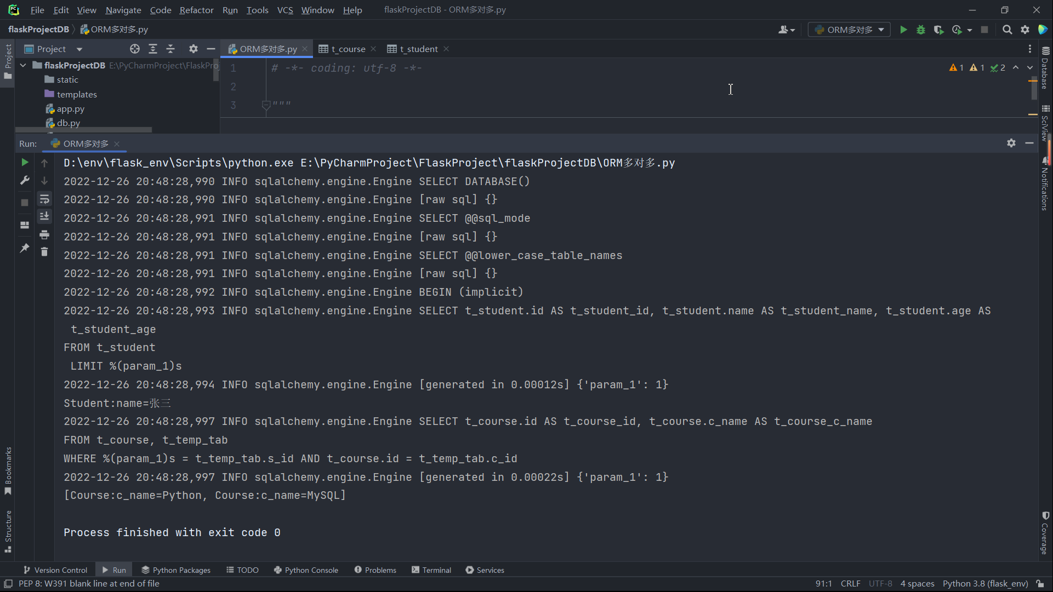This screenshot has width=1053, height=592.
Task: Clear all console output trash icon
Action: (44, 252)
